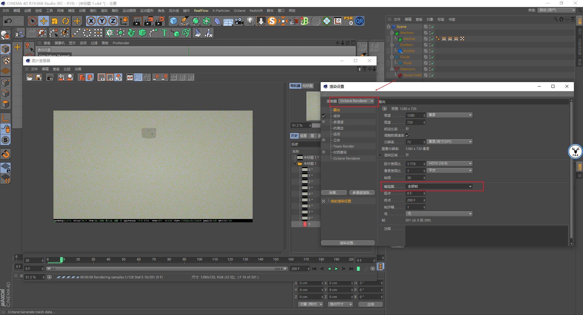Screen dimensions: 583x315
Task: Click Open Image icon in Picture Viewer
Action: pos(30,78)
